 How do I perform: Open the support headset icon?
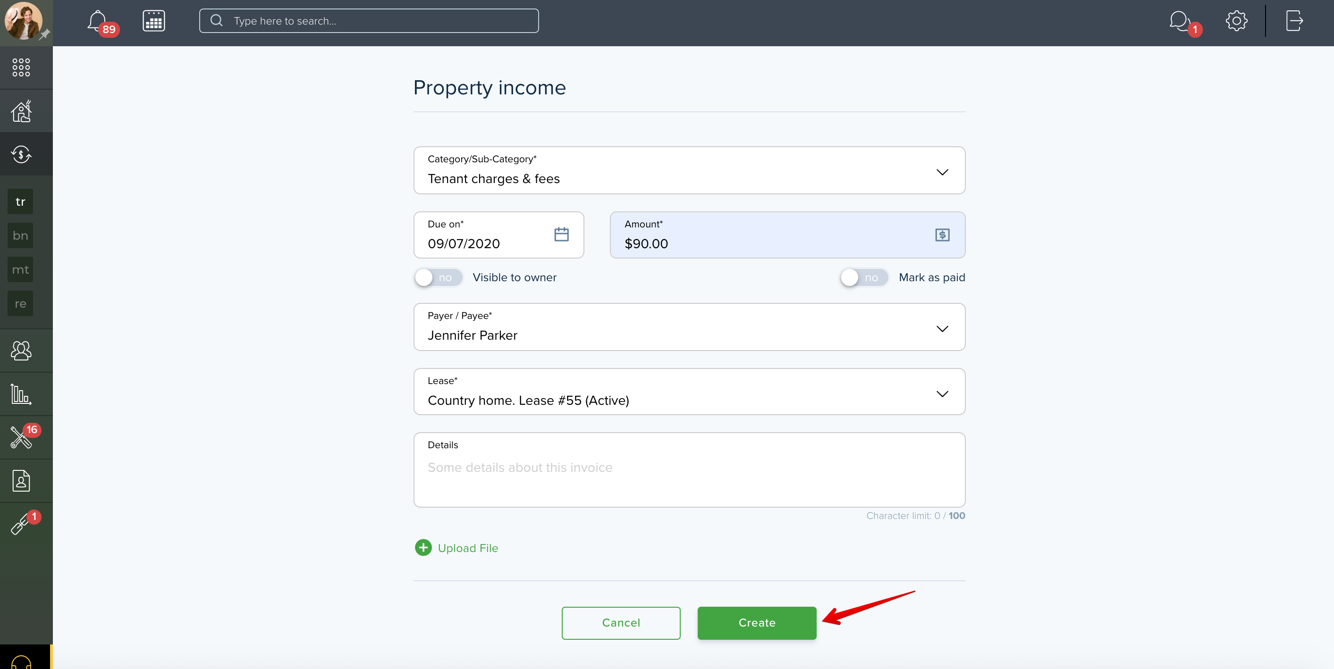click(21, 662)
